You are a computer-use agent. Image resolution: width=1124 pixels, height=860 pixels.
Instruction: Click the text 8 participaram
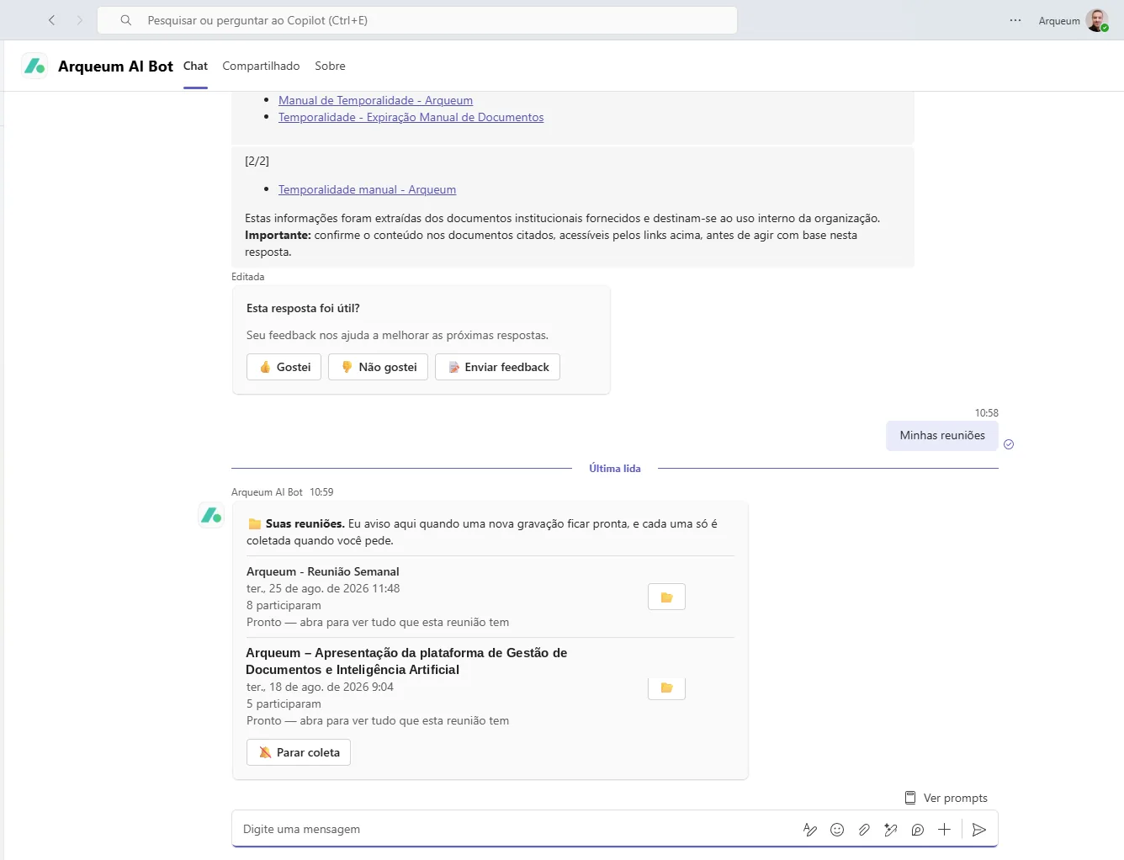point(284,605)
